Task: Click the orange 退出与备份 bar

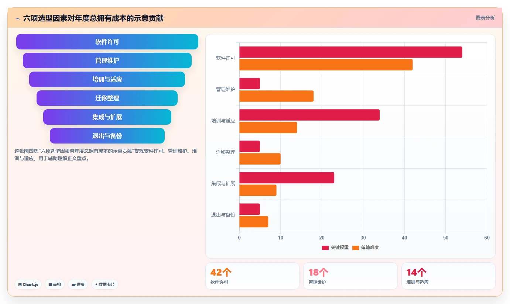Action: point(254,221)
